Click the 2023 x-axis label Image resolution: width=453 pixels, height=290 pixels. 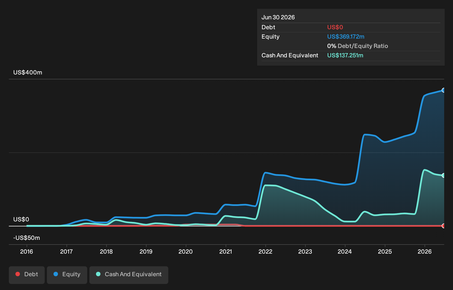(x=305, y=252)
